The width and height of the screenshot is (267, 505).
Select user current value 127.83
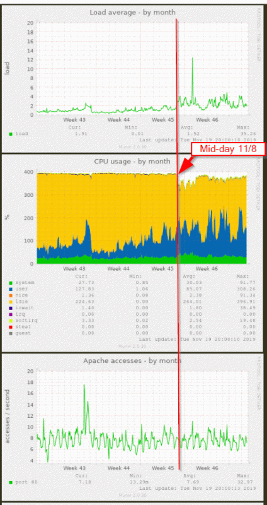(85, 289)
